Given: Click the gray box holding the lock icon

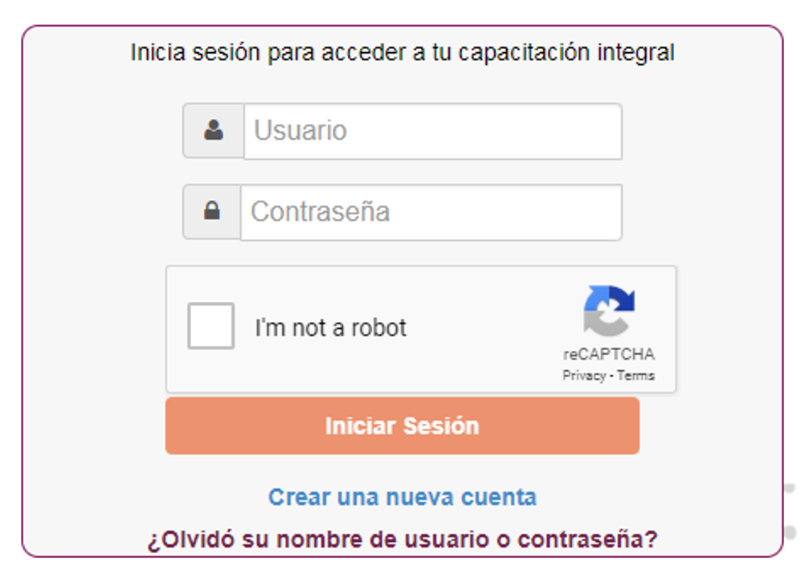Looking at the screenshot, I should point(212,211).
